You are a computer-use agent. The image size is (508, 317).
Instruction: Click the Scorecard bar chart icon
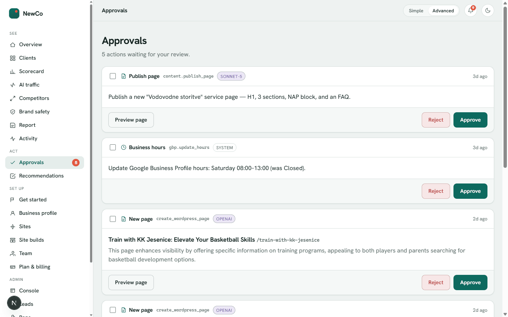[13, 71]
